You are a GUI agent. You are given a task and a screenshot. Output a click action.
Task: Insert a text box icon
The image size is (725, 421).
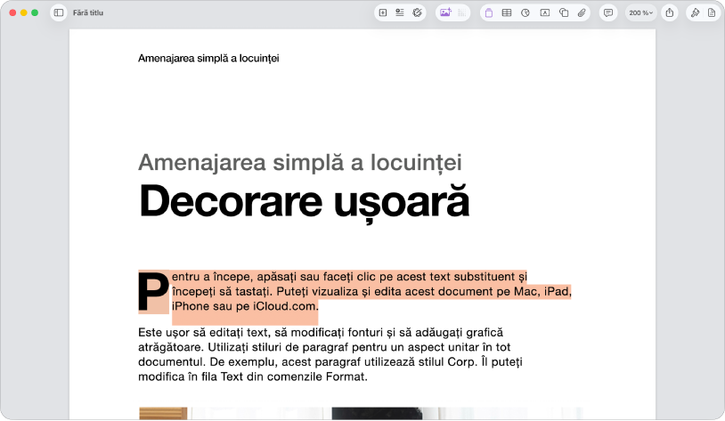click(x=545, y=13)
